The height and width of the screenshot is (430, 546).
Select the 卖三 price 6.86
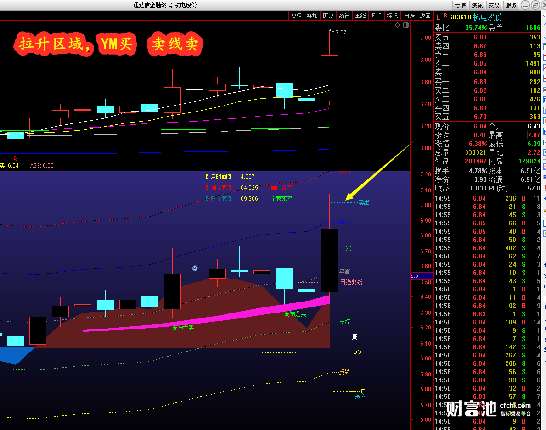pos(480,55)
